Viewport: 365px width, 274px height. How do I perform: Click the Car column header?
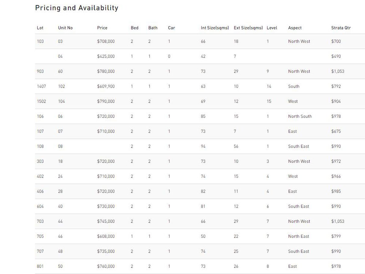click(172, 28)
